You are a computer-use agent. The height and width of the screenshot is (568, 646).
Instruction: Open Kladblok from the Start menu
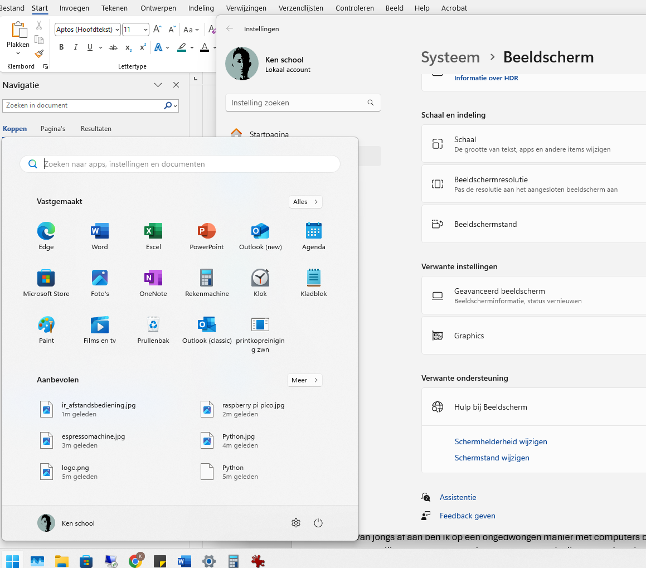[x=313, y=283]
